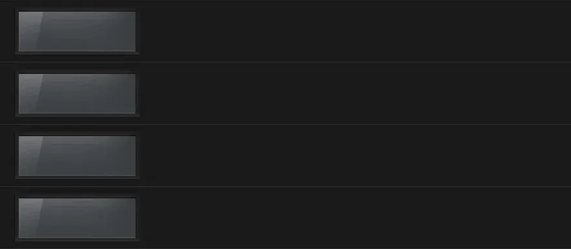Choose the third gray placeholder thumbnail
Viewport: 571px width, 249px height.
77,156
